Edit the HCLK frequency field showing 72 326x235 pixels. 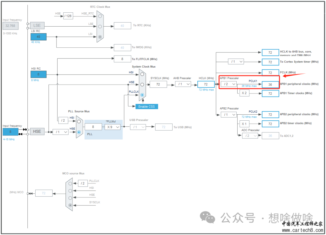[x=206, y=84]
